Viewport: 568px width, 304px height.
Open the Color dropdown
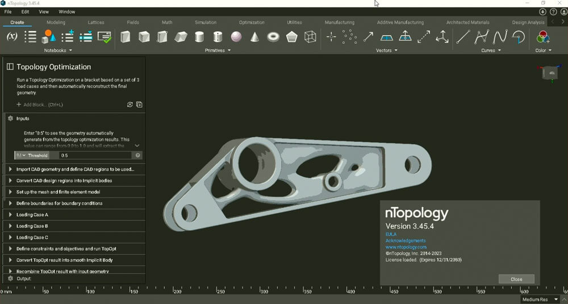coord(544,50)
